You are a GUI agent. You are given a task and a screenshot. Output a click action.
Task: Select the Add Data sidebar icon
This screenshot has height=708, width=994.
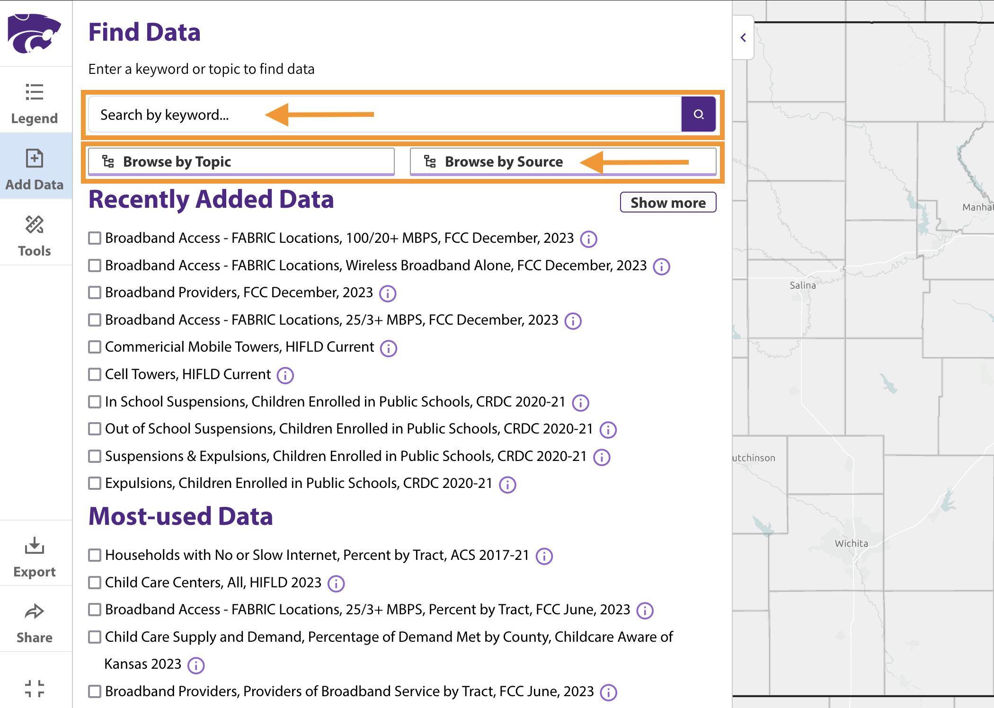tap(35, 159)
